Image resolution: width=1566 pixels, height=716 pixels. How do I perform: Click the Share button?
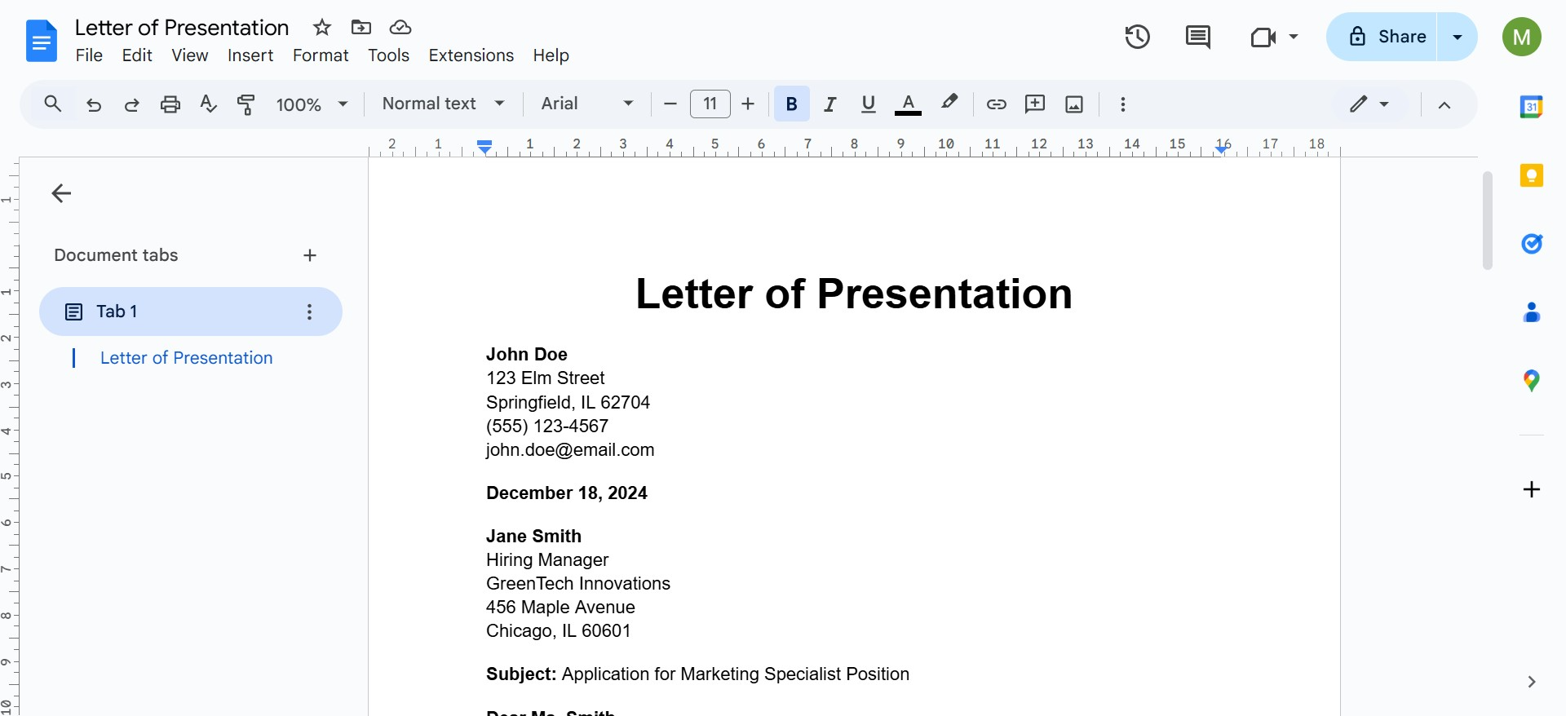(1388, 37)
